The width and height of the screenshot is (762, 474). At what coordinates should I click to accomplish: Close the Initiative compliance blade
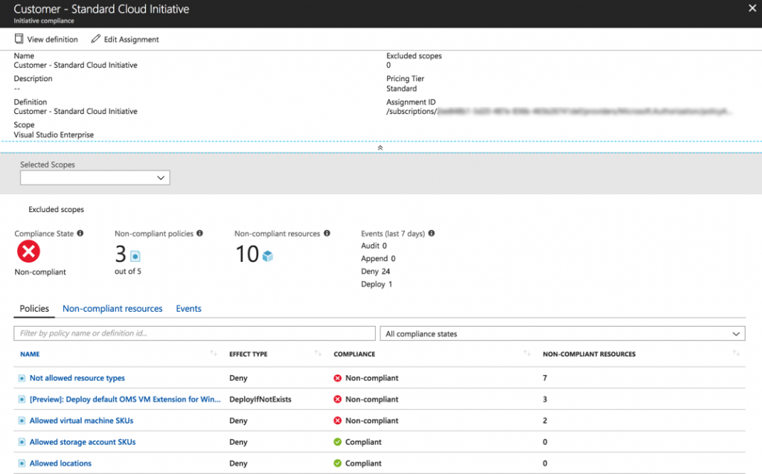752,8
